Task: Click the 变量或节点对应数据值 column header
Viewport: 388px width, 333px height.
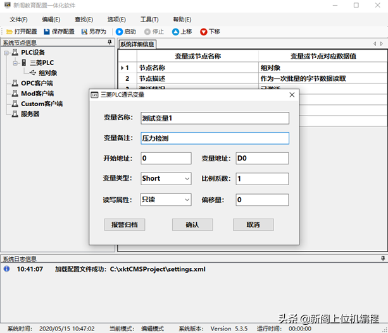Action: tap(323, 56)
